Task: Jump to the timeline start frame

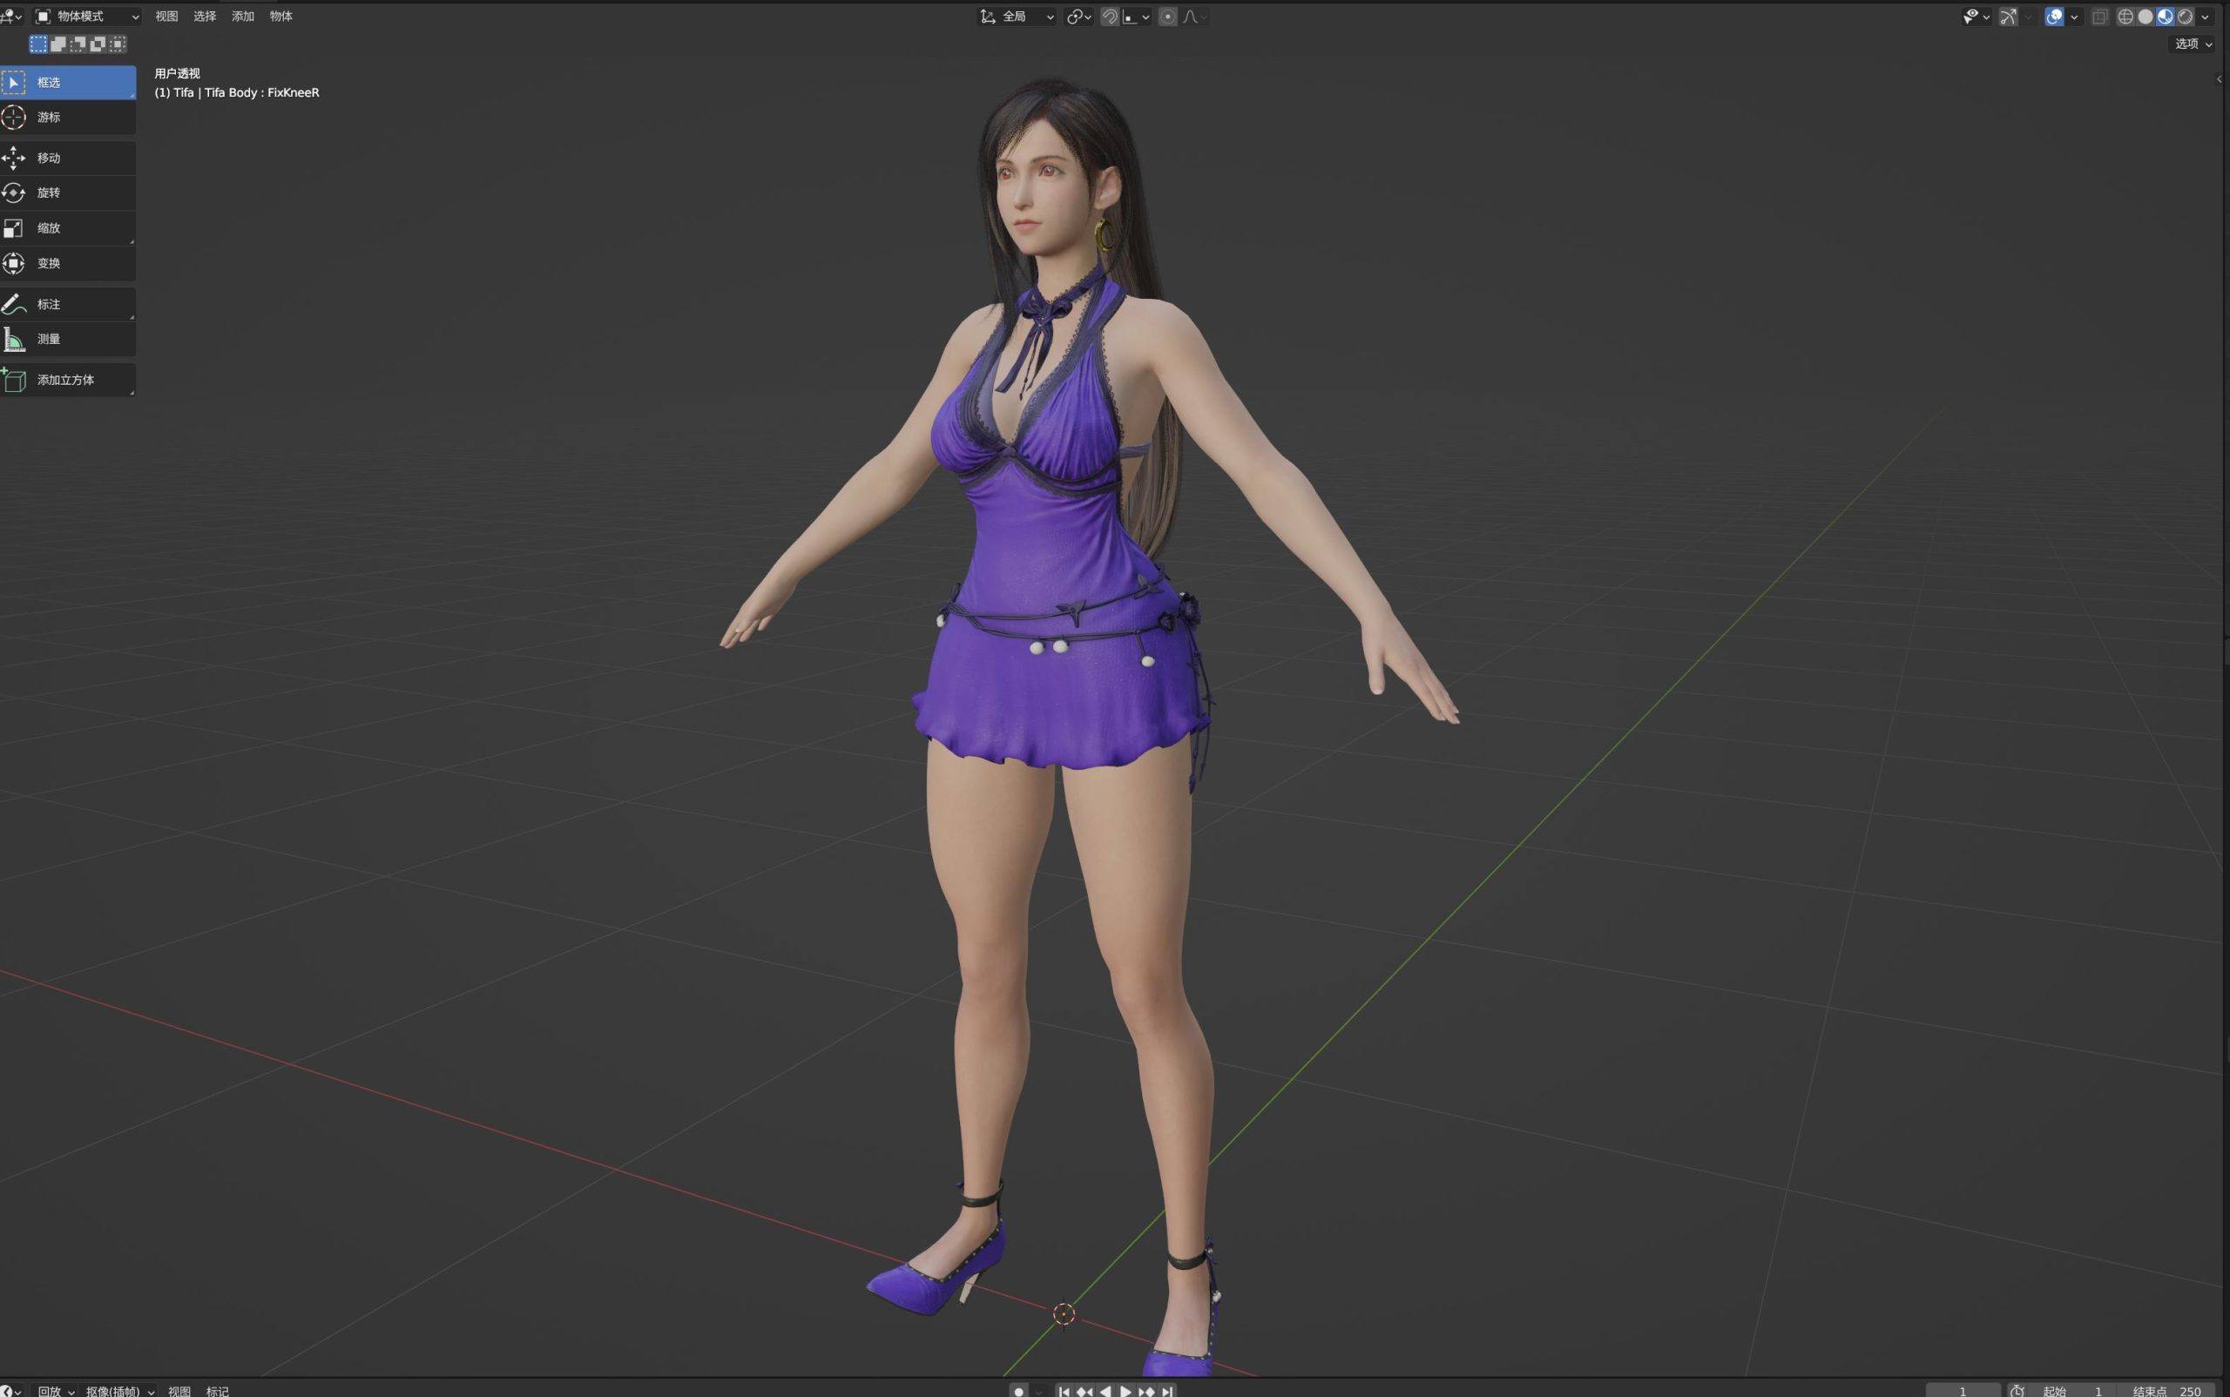Action: click(1064, 1391)
